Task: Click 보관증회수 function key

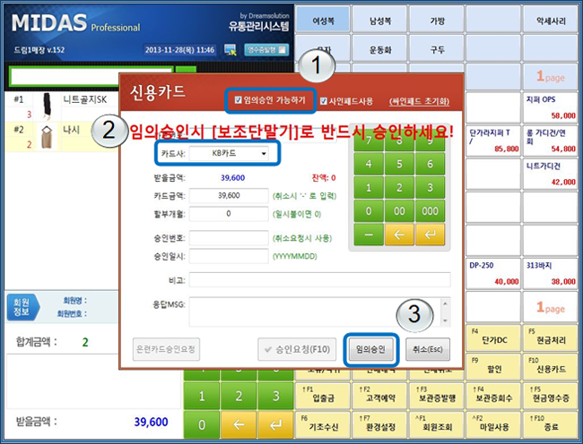Action: pos(493,397)
